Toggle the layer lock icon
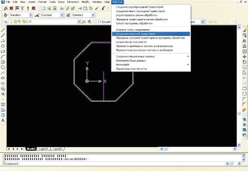248x171 pixels. (x=24, y=22)
